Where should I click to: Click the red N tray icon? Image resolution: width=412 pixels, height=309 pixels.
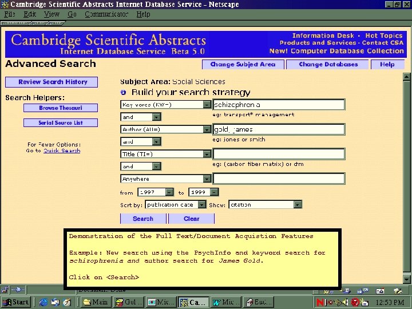click(320, 302)
